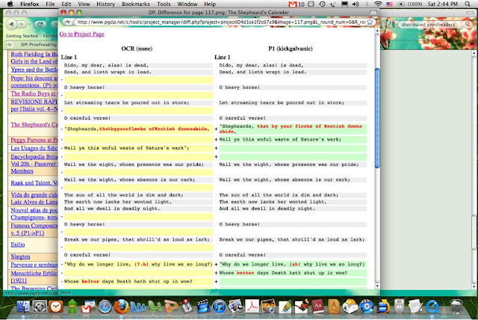Image resolution: width=478 pixels, height=320 pixels.
Task: Click scroll-up arrow of diff window
Action: pos(377,31)
